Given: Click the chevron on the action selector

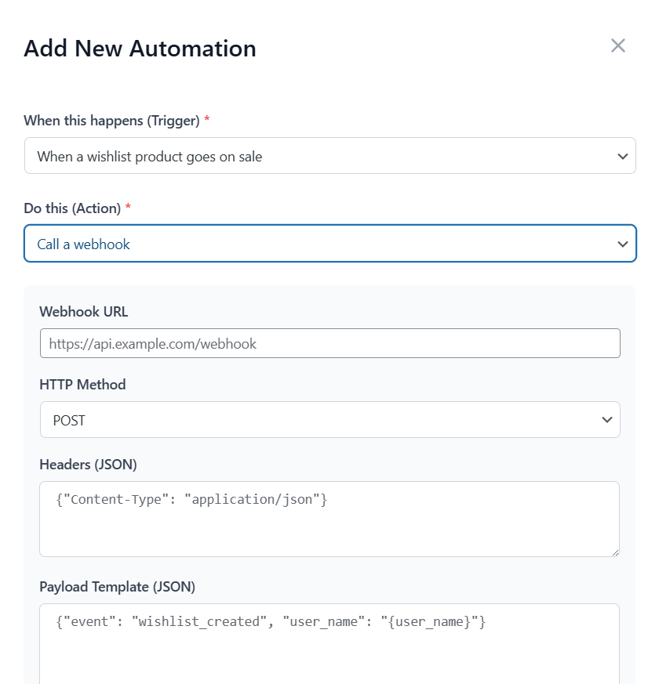Looking at the screenshot, I should (x=624, y=244).
